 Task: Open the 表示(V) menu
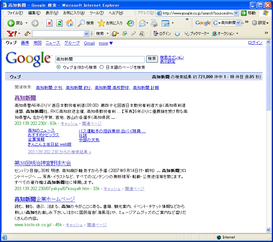click(x=52, y=13)
